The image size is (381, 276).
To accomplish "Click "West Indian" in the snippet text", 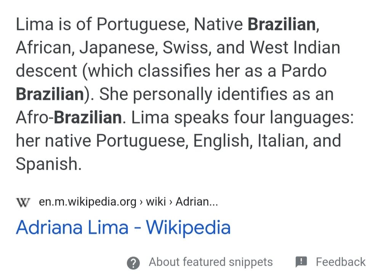I will point(295,48).
